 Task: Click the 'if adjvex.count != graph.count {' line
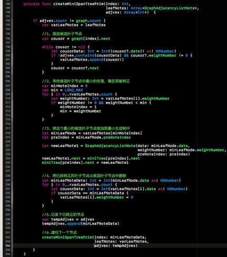pyautogui.click(x=69, y=20)
